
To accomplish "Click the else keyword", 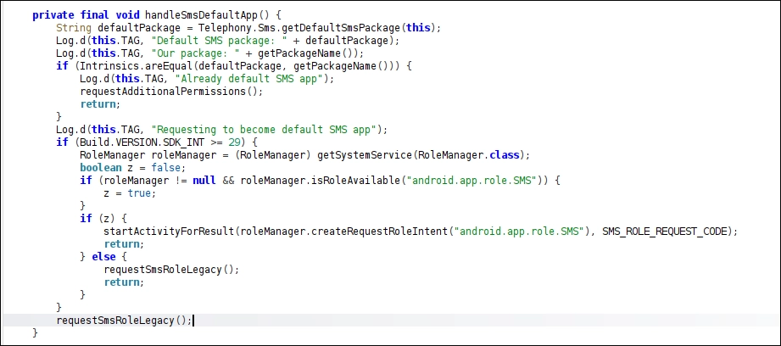I will point(103,258).
